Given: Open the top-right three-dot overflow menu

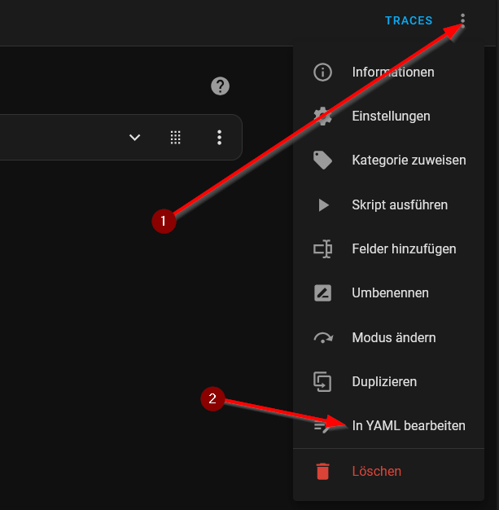Looking at the screenshot, I should pos(462,20).
